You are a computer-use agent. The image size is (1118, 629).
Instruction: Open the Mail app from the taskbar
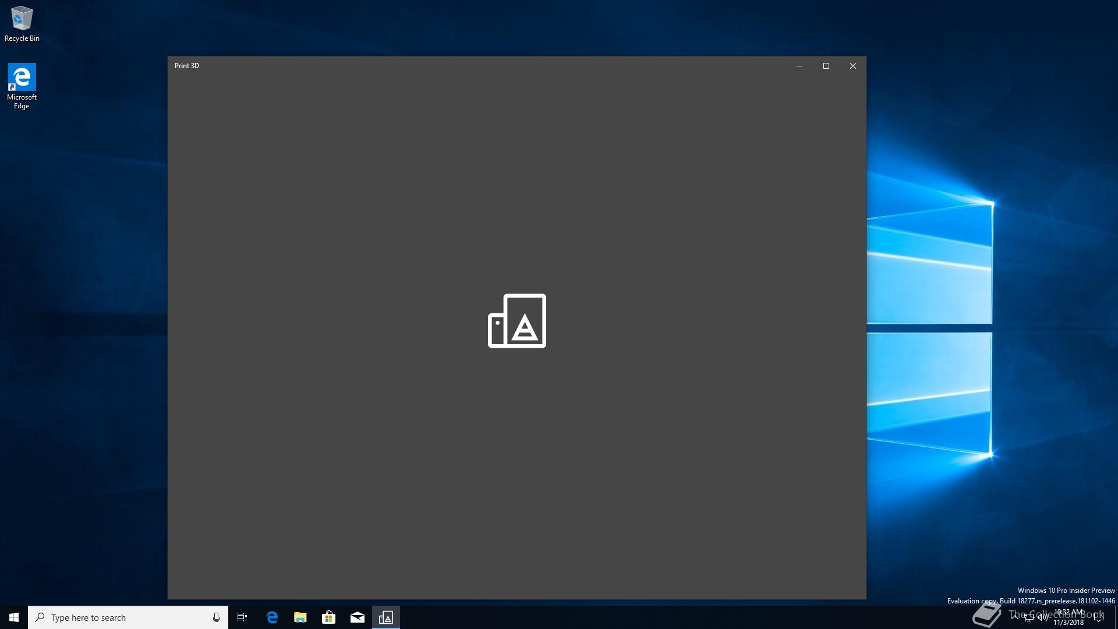tap(358, 617)
